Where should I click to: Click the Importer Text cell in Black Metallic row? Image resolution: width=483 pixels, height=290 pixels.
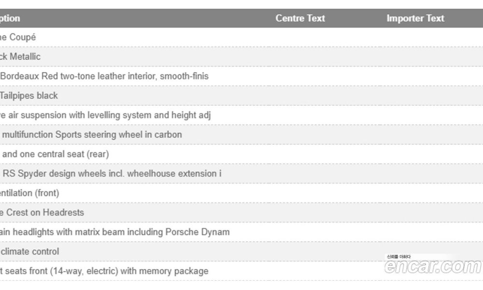415,57
